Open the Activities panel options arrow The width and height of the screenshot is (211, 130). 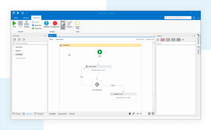tap(44, 36)
